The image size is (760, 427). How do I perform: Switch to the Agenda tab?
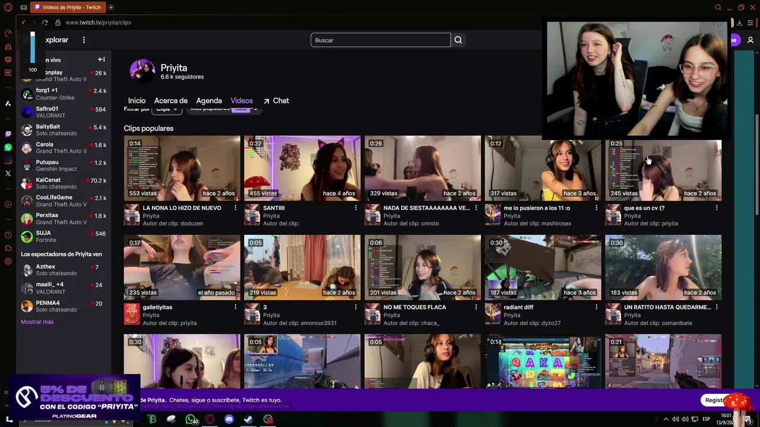(x=209, y=101)
